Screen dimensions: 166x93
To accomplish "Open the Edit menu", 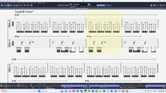I will click(4, 3).
